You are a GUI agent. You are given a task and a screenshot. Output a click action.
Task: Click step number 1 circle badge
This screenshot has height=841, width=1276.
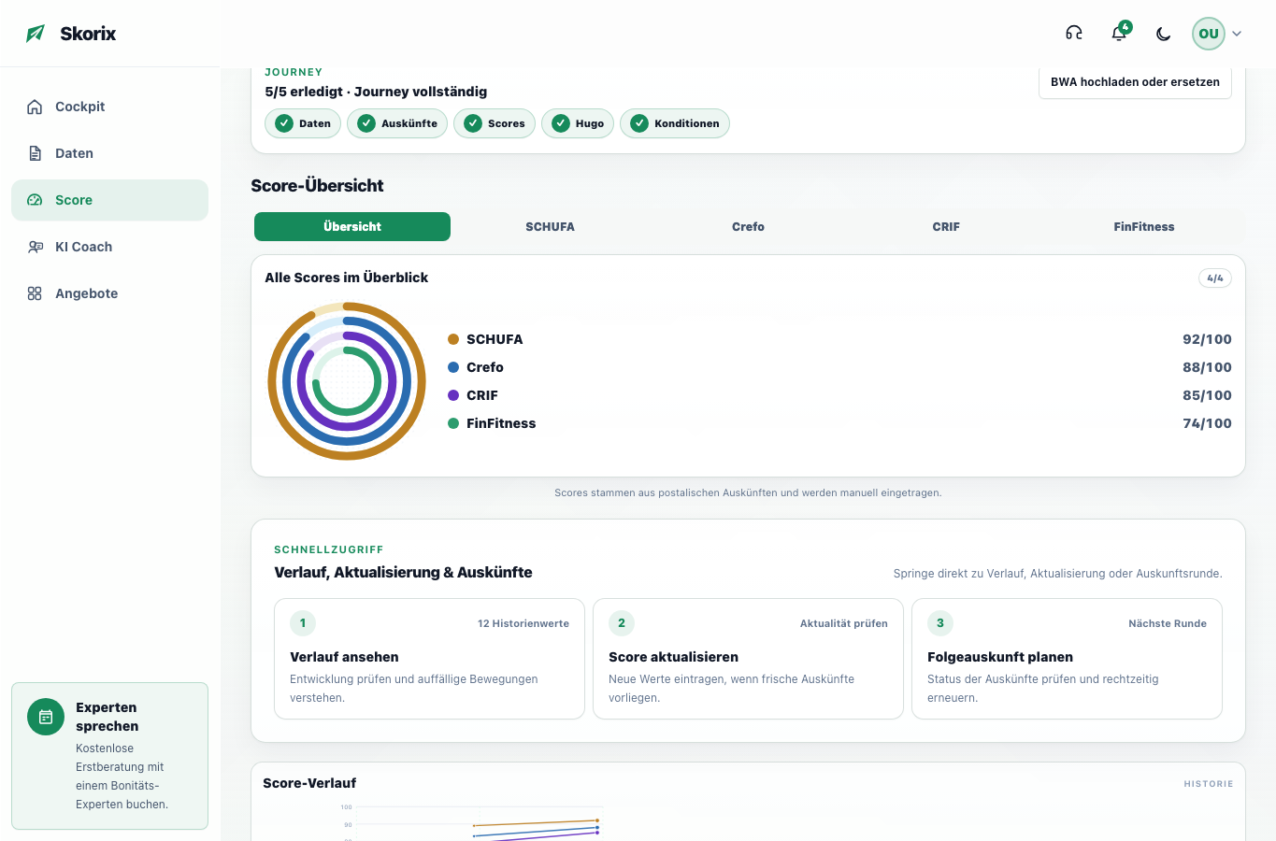[x=303, y=623]
